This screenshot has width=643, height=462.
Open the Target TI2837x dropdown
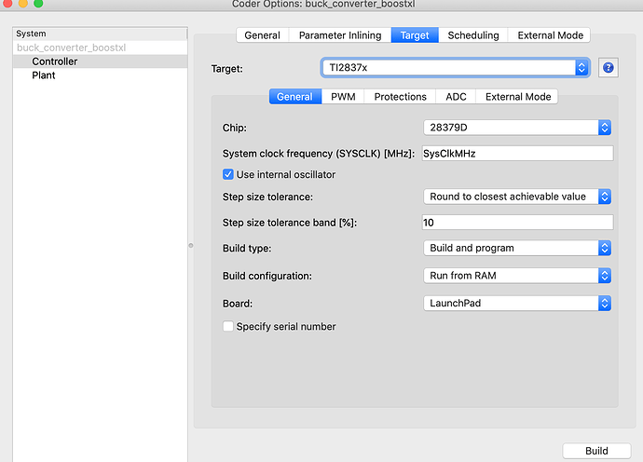456,68
